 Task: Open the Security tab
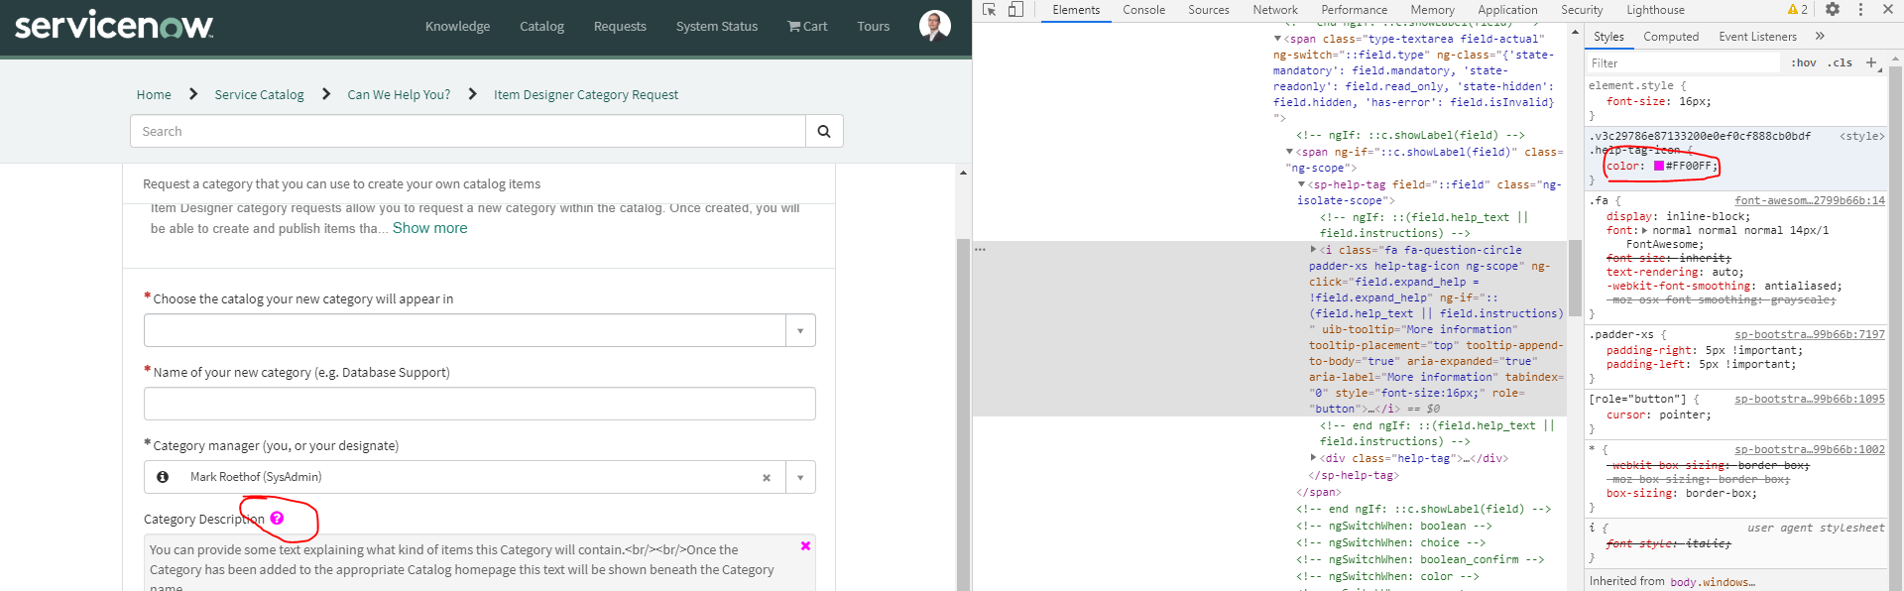[x=1582, y=10]
